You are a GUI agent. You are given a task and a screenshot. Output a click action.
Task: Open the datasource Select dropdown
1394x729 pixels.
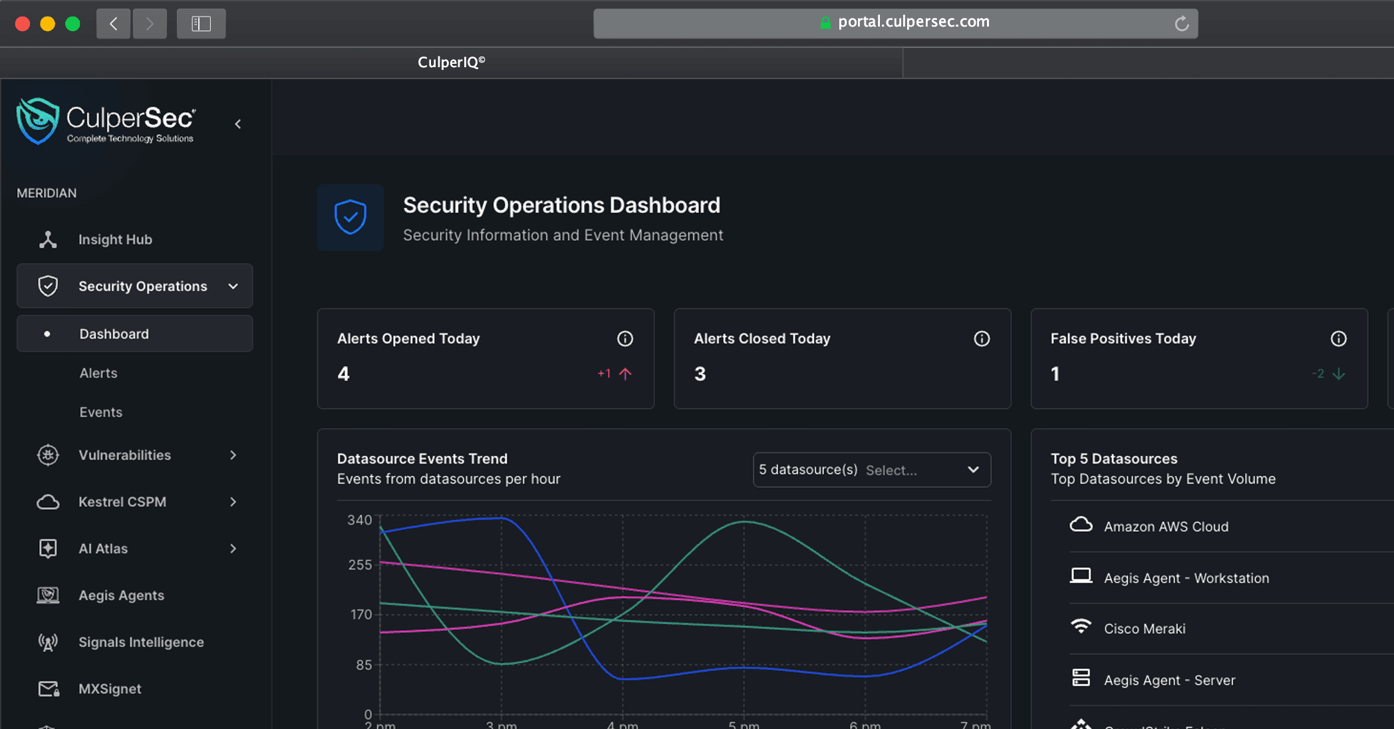tap(872, 470)
